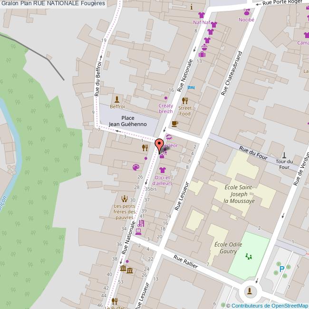The image size is (309, 309).
Task: Click the Créaty breizh shop label
Action: click(165, 108)
